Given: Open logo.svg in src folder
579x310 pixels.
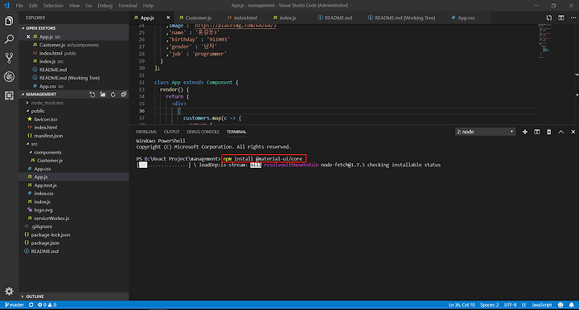Looking at the screenshot, I should pyautogui.click(x=43, y=210).
